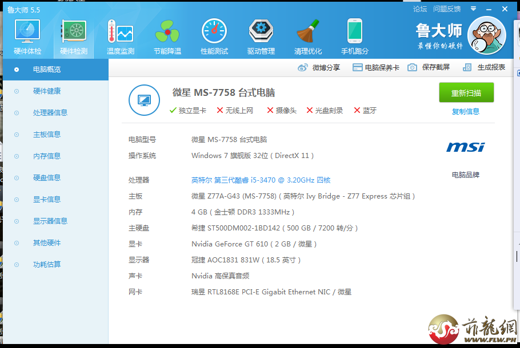Select the 硬件检测 hardware detection icon
520x348 pixels.
pos(74,31)
